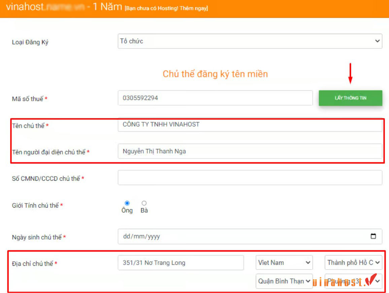Open the Loại Đăng Ký dropdown showing Tổ chức
The height and width of the screenshot is (293, 389).
250,41
